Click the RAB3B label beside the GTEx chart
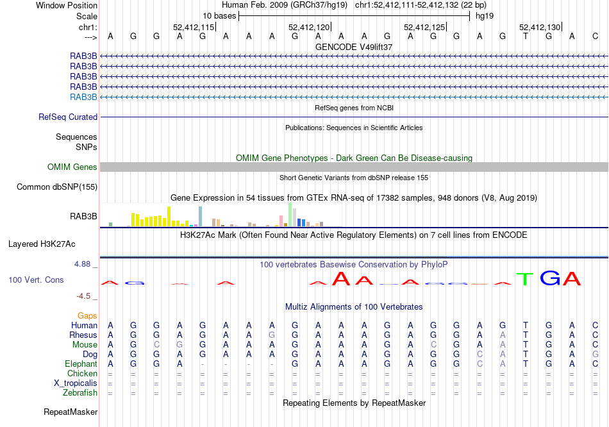Screen dimensions: 609x427 point(83,217)
